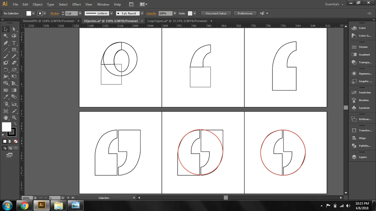Select the Scale tool
Viewport: 376px width, 211px height.
[x=14, y=70]
